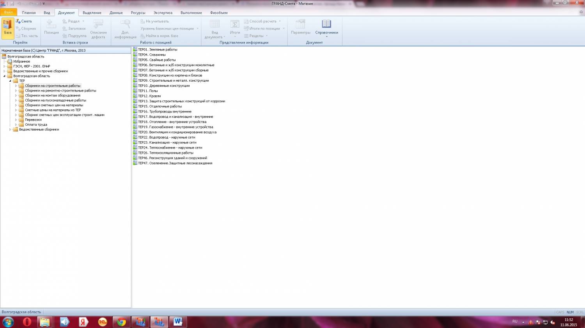Open Yandex browser from the taskbar
The width and height of the screenshot is (585, 328).
83,322
